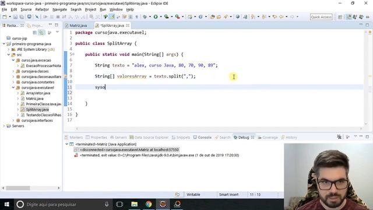Image resolution: width=373 pixels, height=210 pixels.
Task: Click the globe web browser icon
Action: tap(237, 17)
